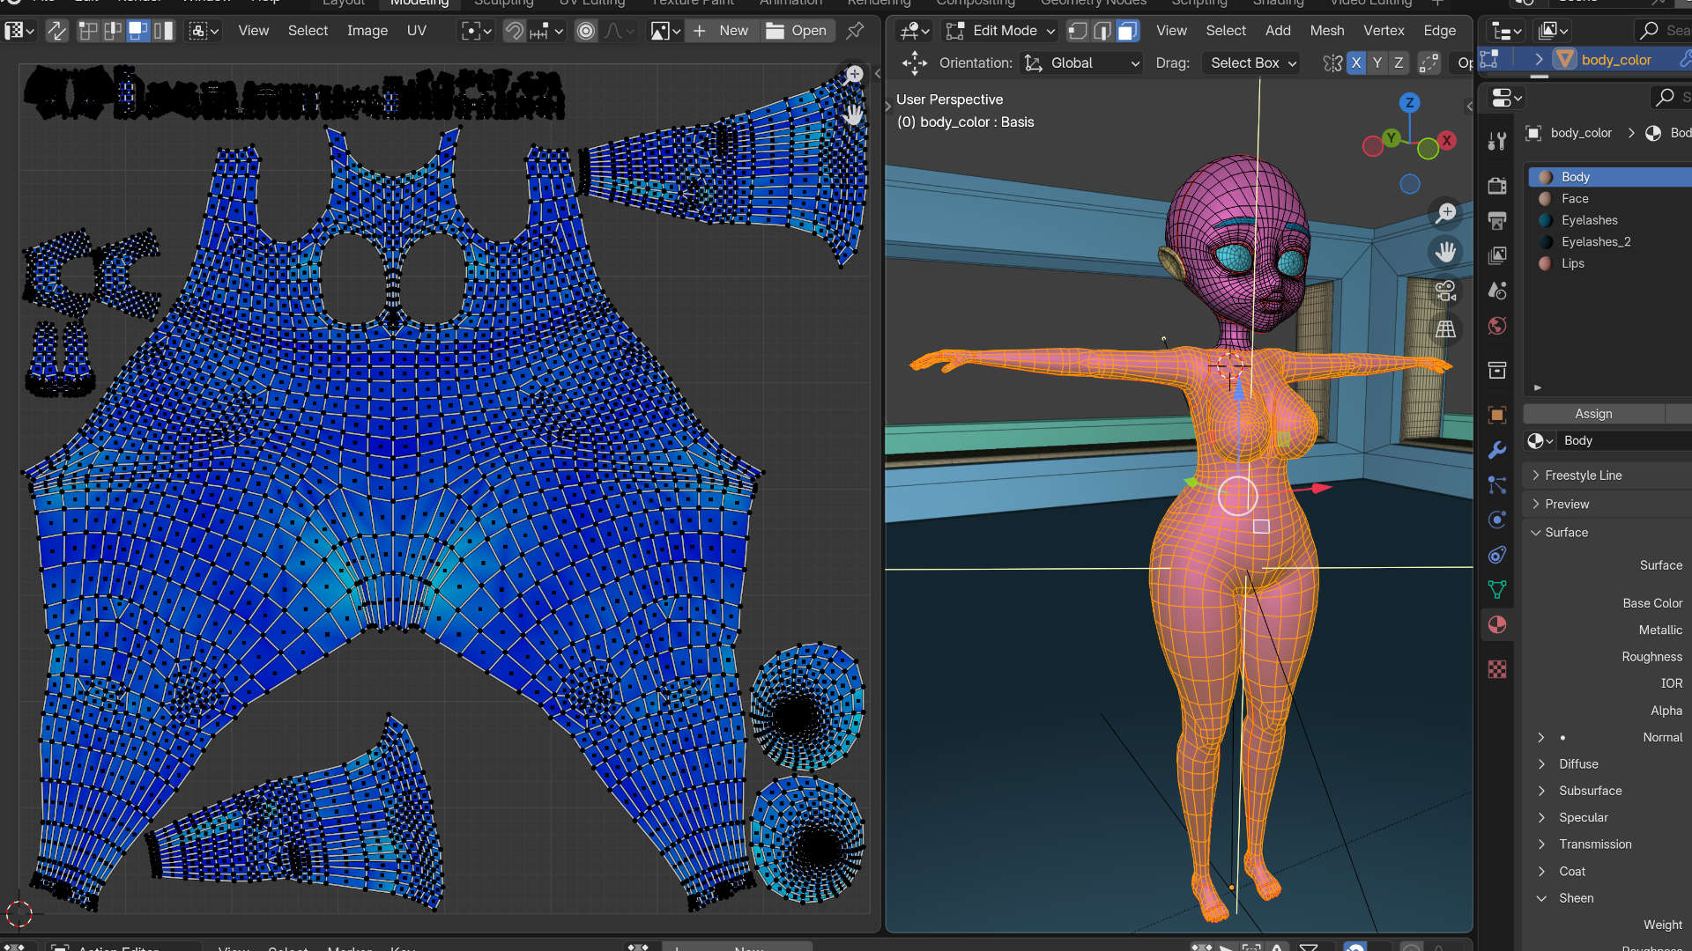
Task: Toggle UV sync selection arrows icon
Action: pyautogui.click(x=57, y=31)
